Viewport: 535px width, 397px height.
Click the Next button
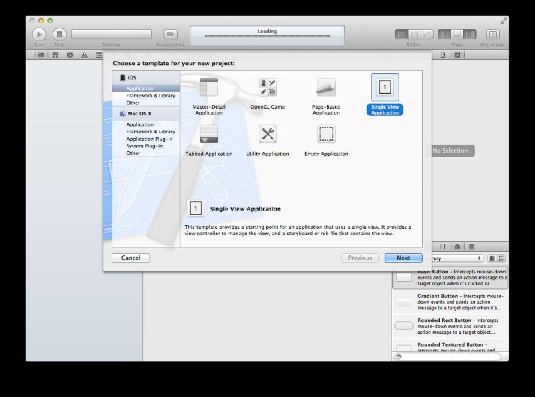coord(403,258)
